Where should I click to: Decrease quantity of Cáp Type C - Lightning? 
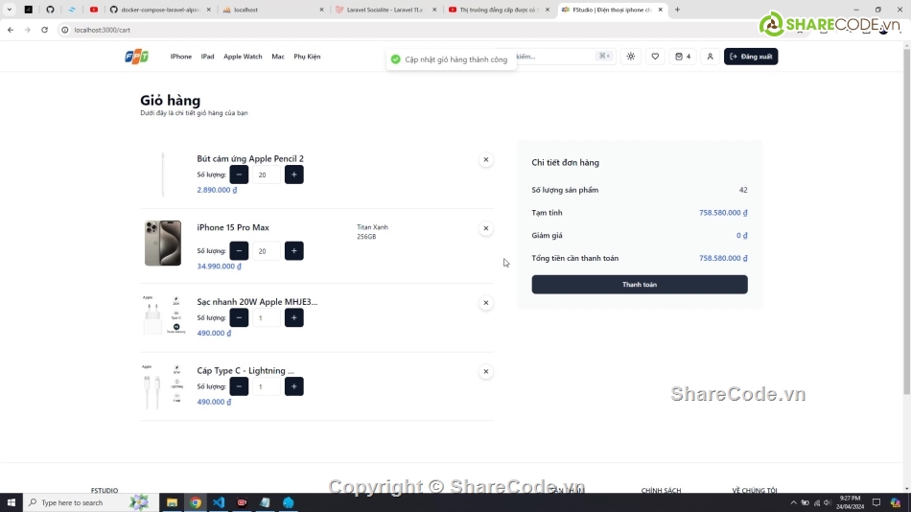[239, 386]
